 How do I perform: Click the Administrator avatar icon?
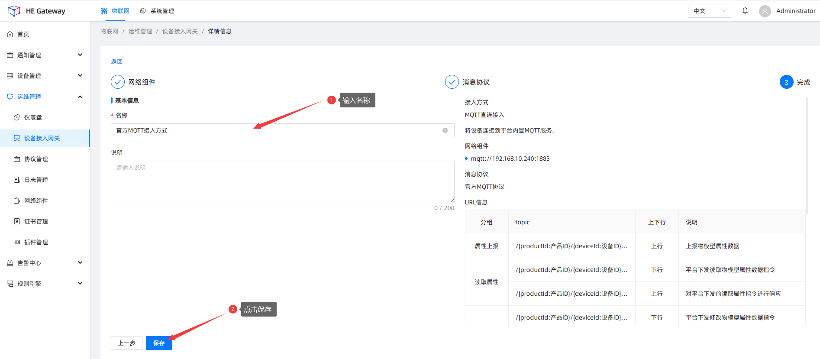(765, 11)
